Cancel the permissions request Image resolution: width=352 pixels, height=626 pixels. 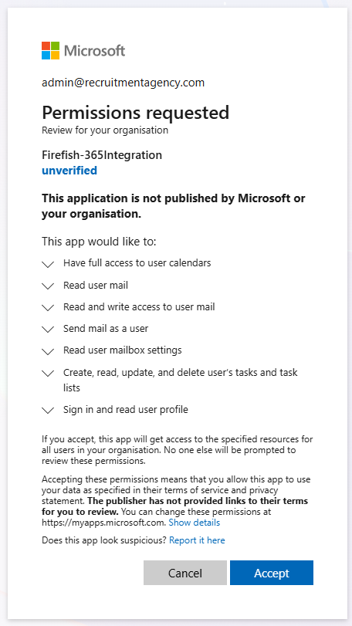point(185,573)
